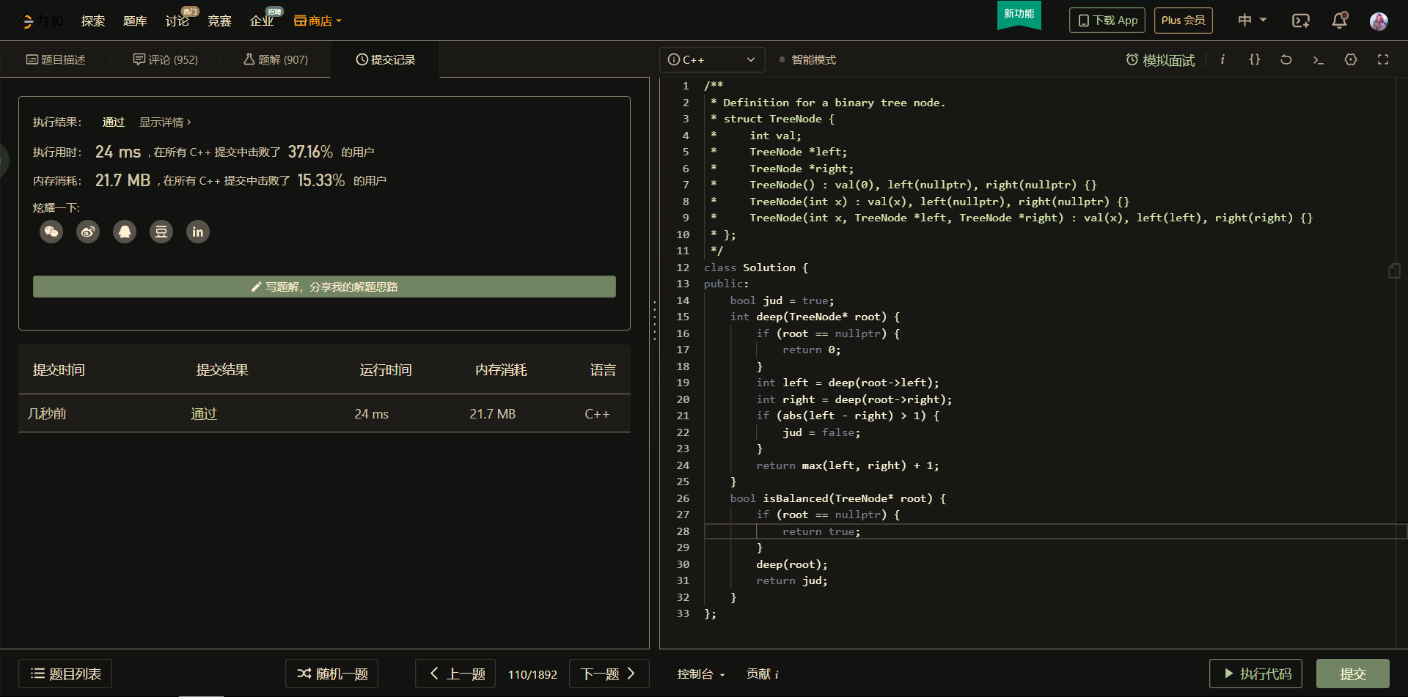Toggle 智能模式 smart mode
The image size is (1408, 697).
(x=807, y=60)
